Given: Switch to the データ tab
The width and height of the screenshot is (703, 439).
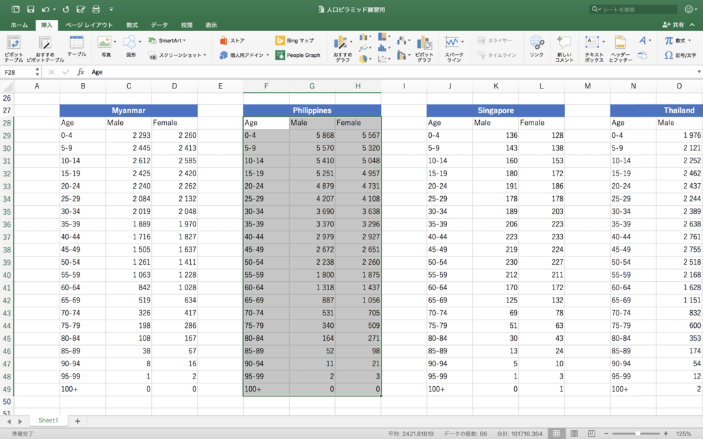Looking at the screenshot, I should click(159, 25).
